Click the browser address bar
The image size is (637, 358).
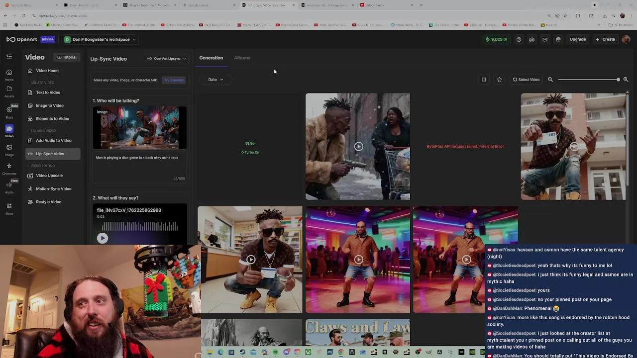[289, 15]
